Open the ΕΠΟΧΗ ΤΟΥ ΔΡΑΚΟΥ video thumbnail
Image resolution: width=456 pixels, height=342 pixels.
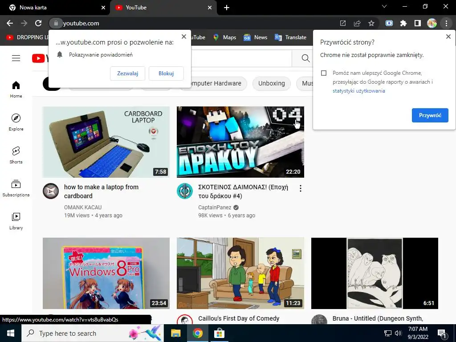click(x=240, y=142)
